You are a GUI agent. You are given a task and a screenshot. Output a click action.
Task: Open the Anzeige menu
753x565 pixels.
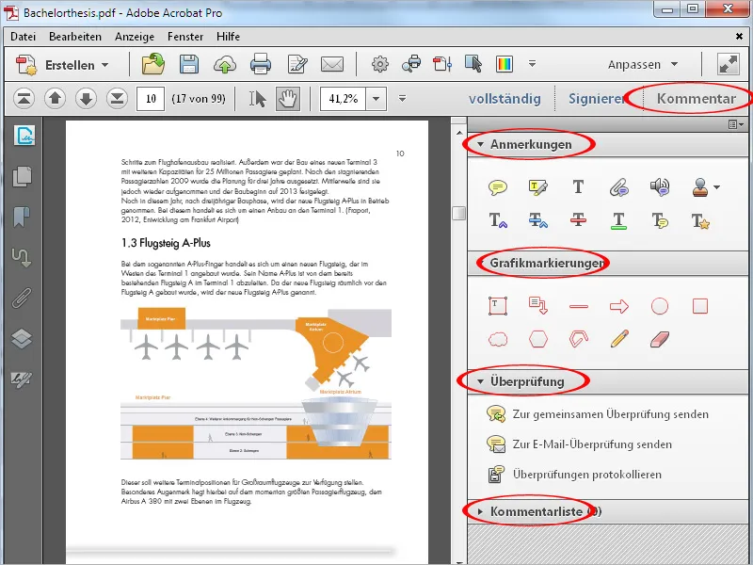pos(135,37)
